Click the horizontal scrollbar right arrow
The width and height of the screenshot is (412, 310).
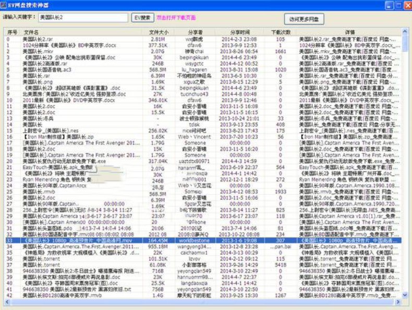click(x=398, y=302)
